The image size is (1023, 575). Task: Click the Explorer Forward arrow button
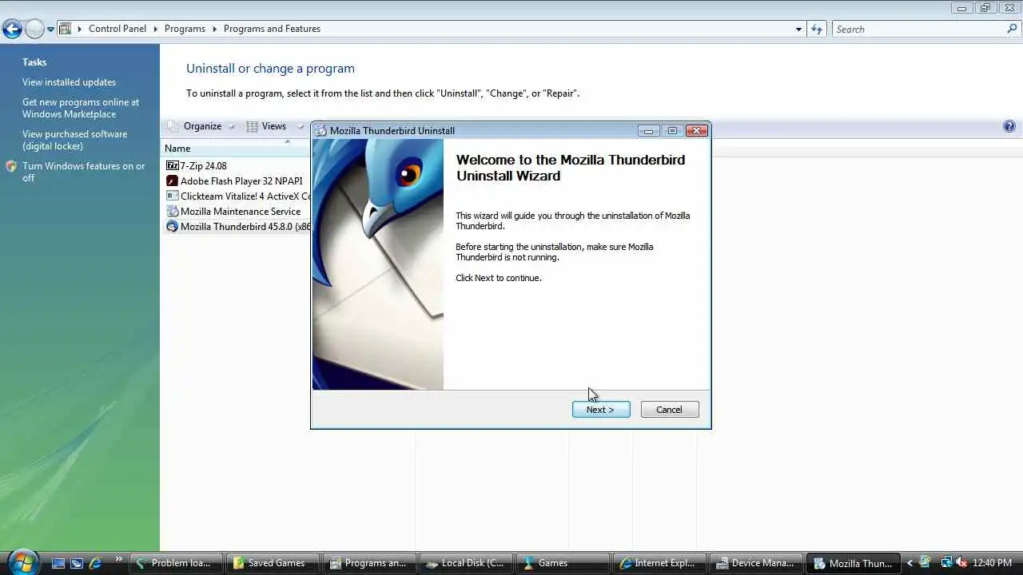(x=34, y=30)
